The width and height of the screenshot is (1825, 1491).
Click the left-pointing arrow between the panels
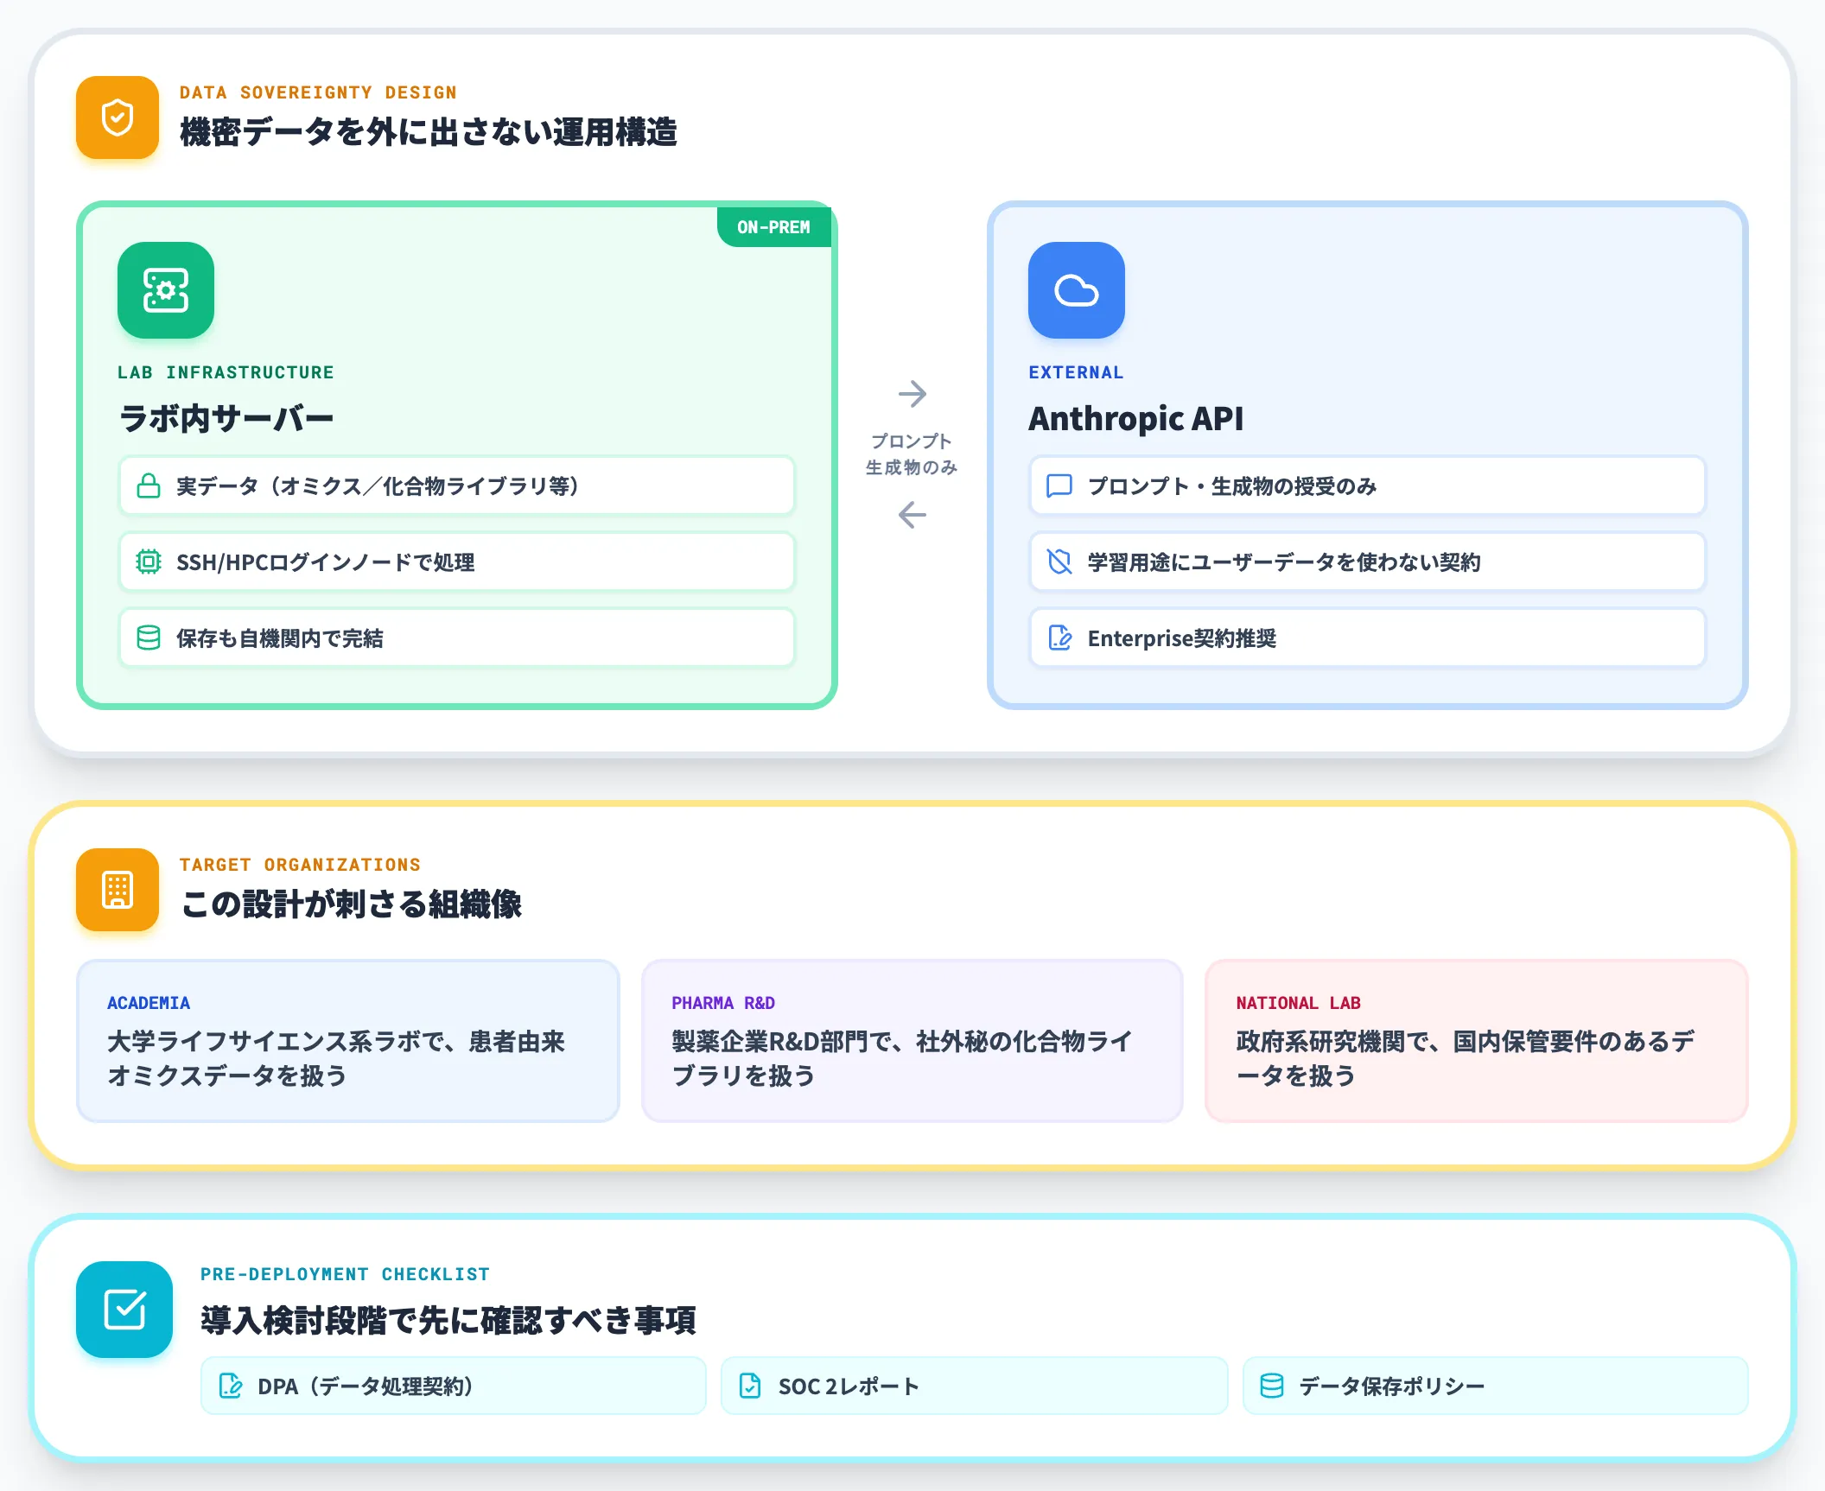pyautogui.click(x=912, y=515)
